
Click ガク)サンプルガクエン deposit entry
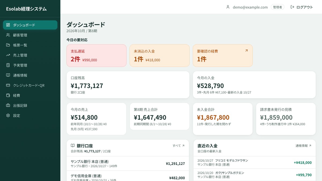[x=254, y=175]
